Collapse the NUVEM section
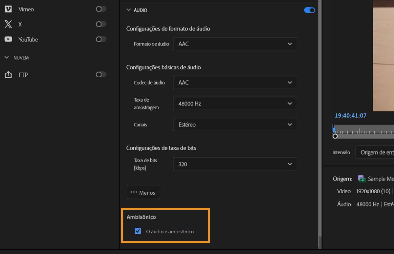The image size is (394, 254). (7, 57)
